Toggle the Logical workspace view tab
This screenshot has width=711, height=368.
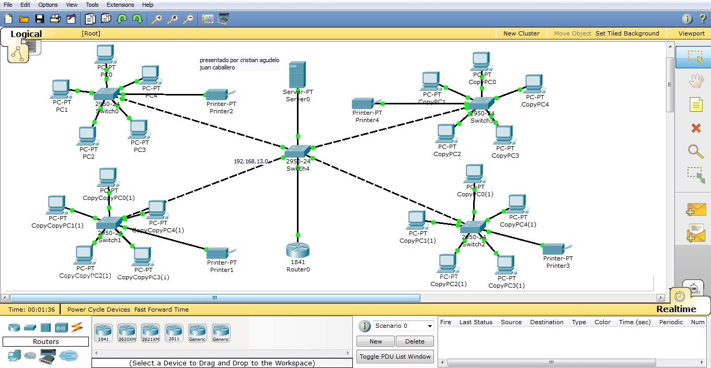tap(26, 34)
